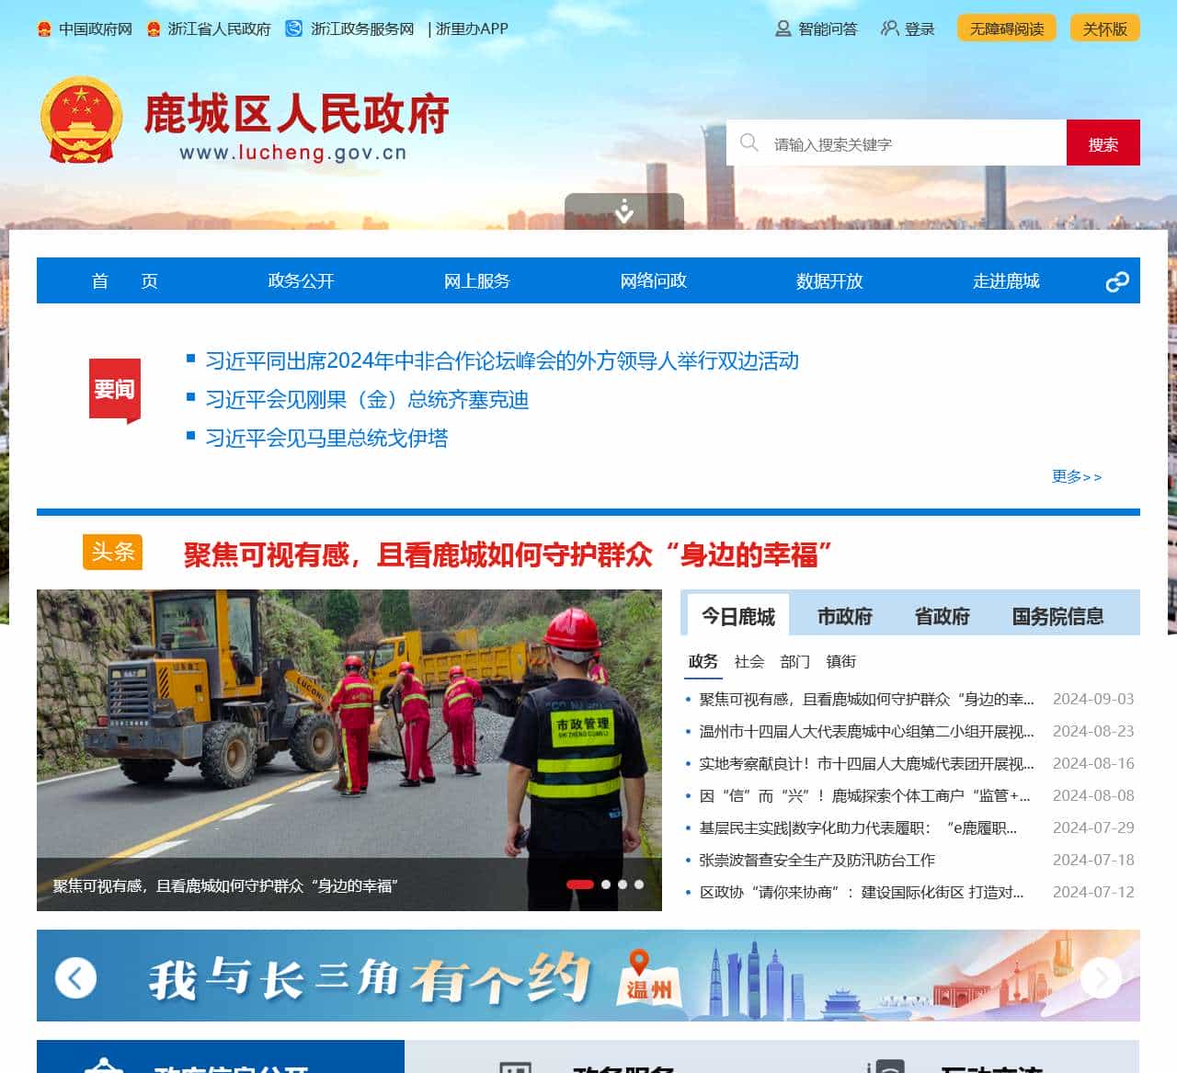Click the 登录 person icon
The height and width of the screenshot is (1073, 1177).
point(888,29)
